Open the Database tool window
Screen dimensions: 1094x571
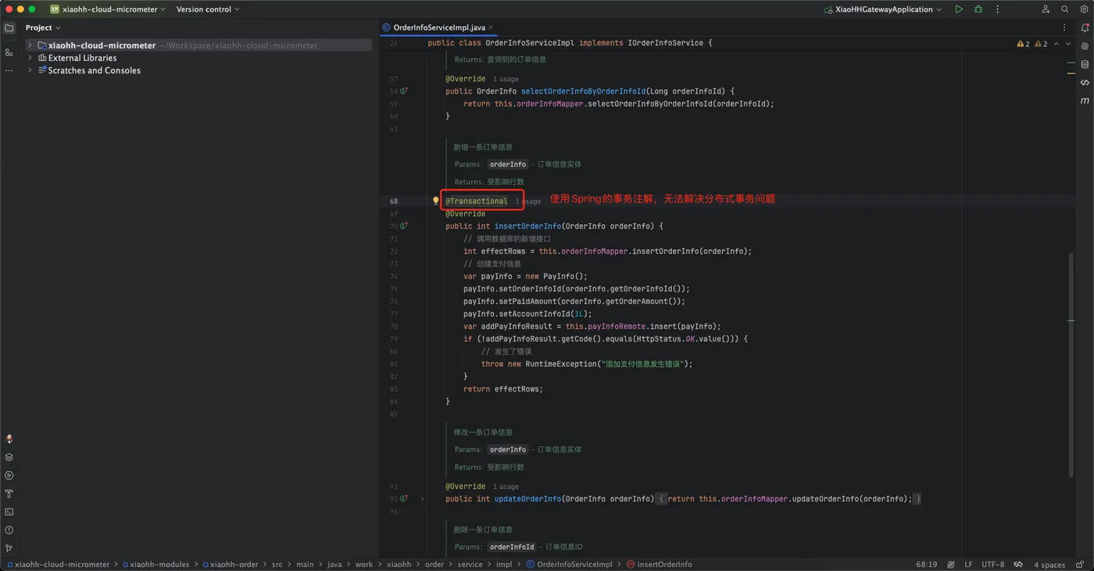click(1085, 64)
